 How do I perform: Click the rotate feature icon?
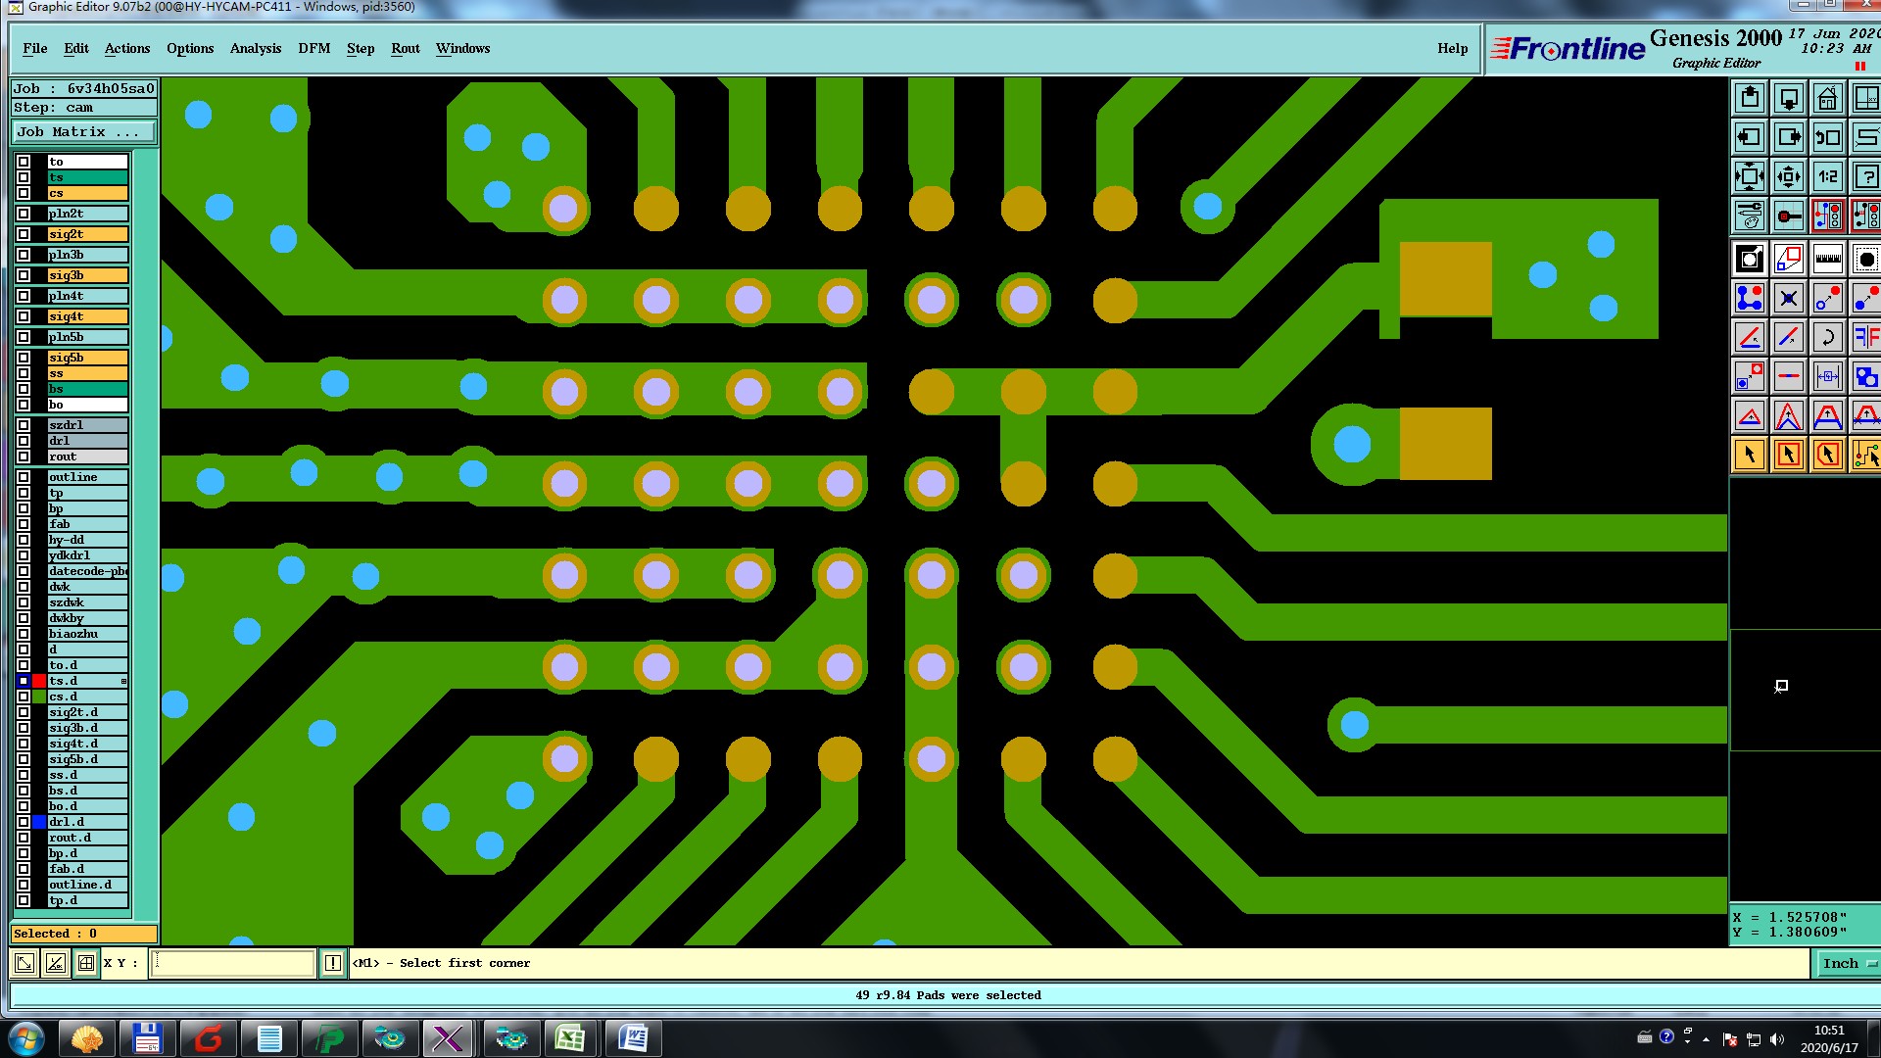(x=1827, y=338)
